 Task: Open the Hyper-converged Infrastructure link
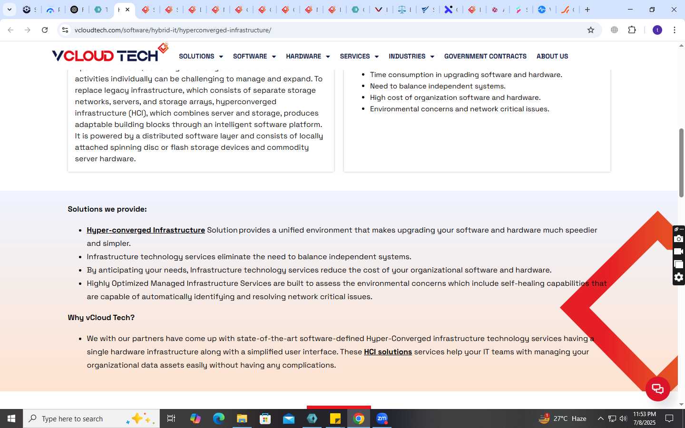(x=146, y=230)
